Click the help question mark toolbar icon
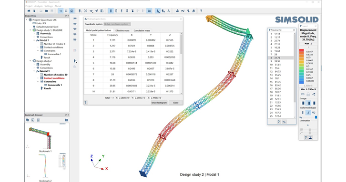Image resolution: width=346 pixels, height=182 pixels. tap(201, 11)
